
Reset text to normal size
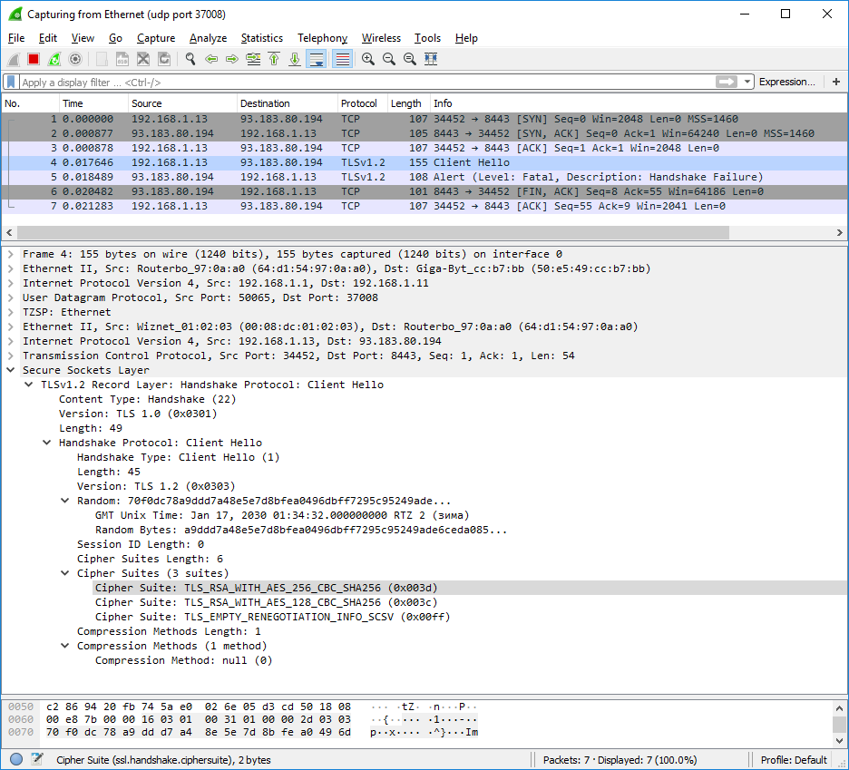410,59
